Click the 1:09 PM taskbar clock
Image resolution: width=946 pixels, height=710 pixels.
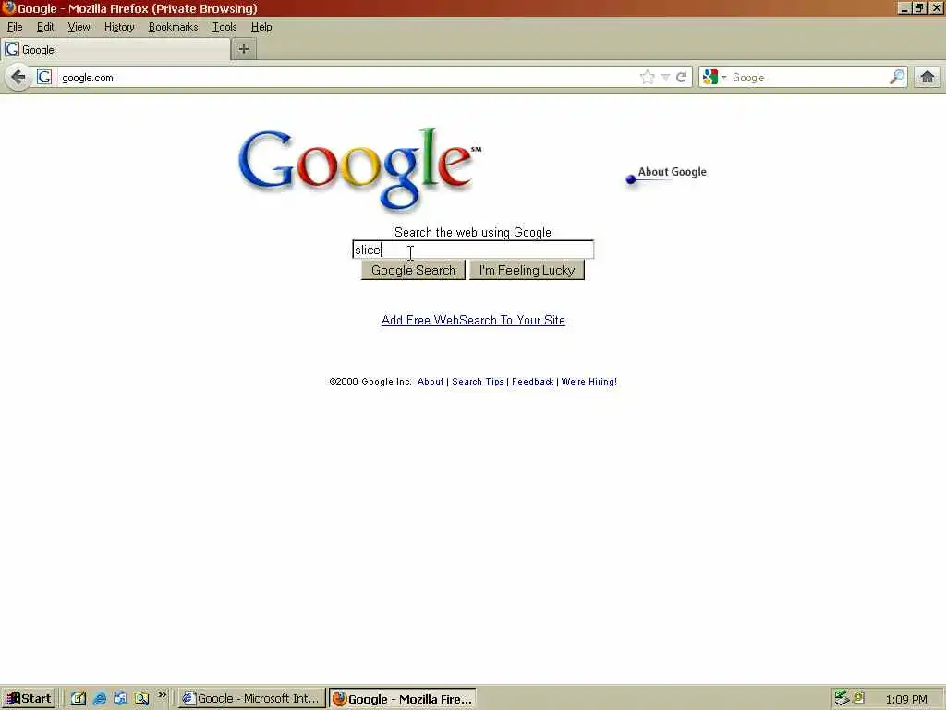(x=906, y=699)
